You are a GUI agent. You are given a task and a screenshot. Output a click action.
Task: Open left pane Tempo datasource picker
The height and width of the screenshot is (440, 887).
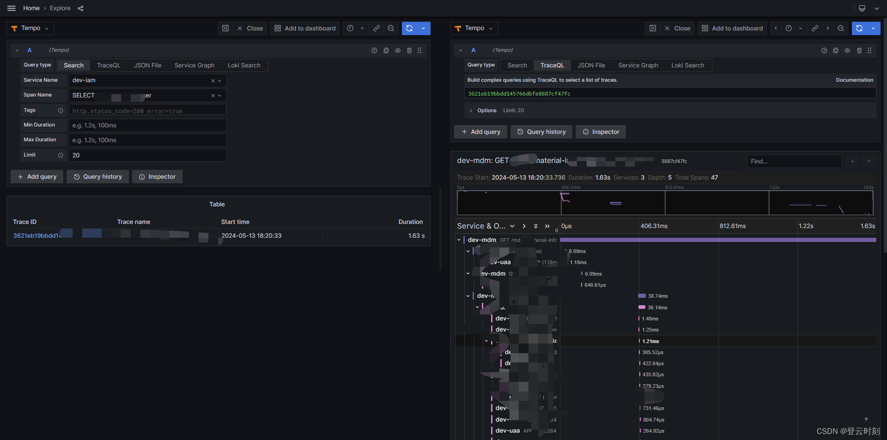30,28
